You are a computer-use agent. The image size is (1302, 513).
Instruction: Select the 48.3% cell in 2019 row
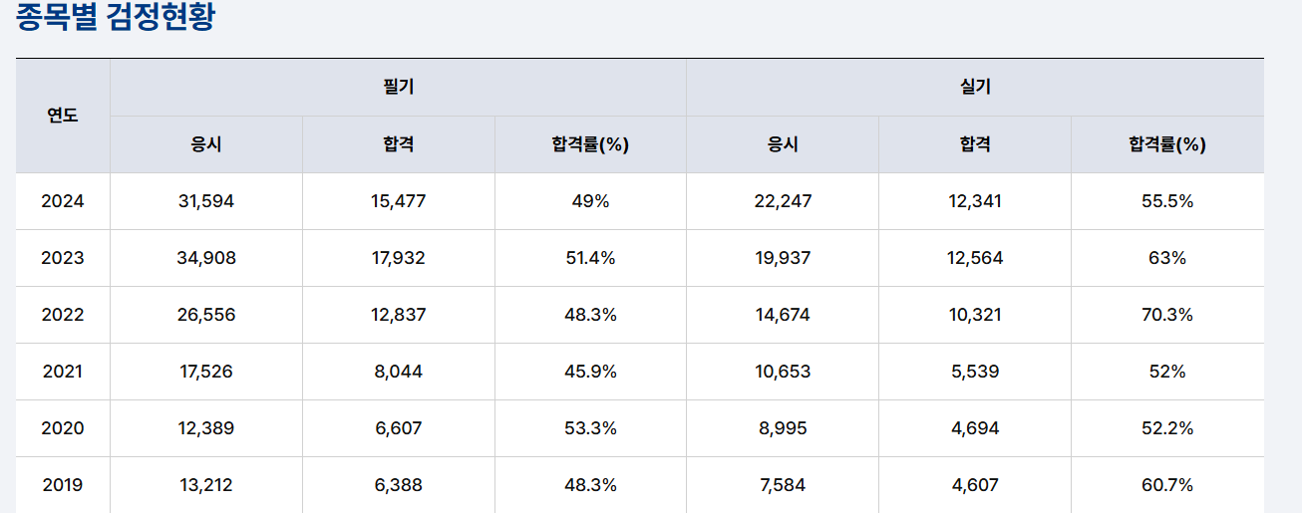590,485
